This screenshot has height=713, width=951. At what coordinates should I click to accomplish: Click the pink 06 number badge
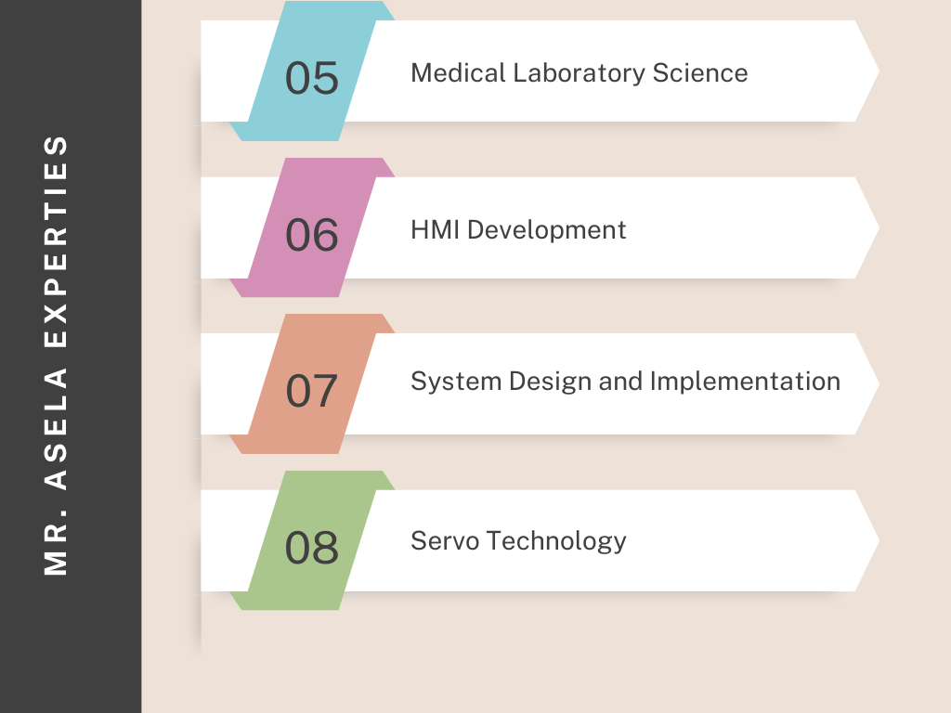(312, 227)
